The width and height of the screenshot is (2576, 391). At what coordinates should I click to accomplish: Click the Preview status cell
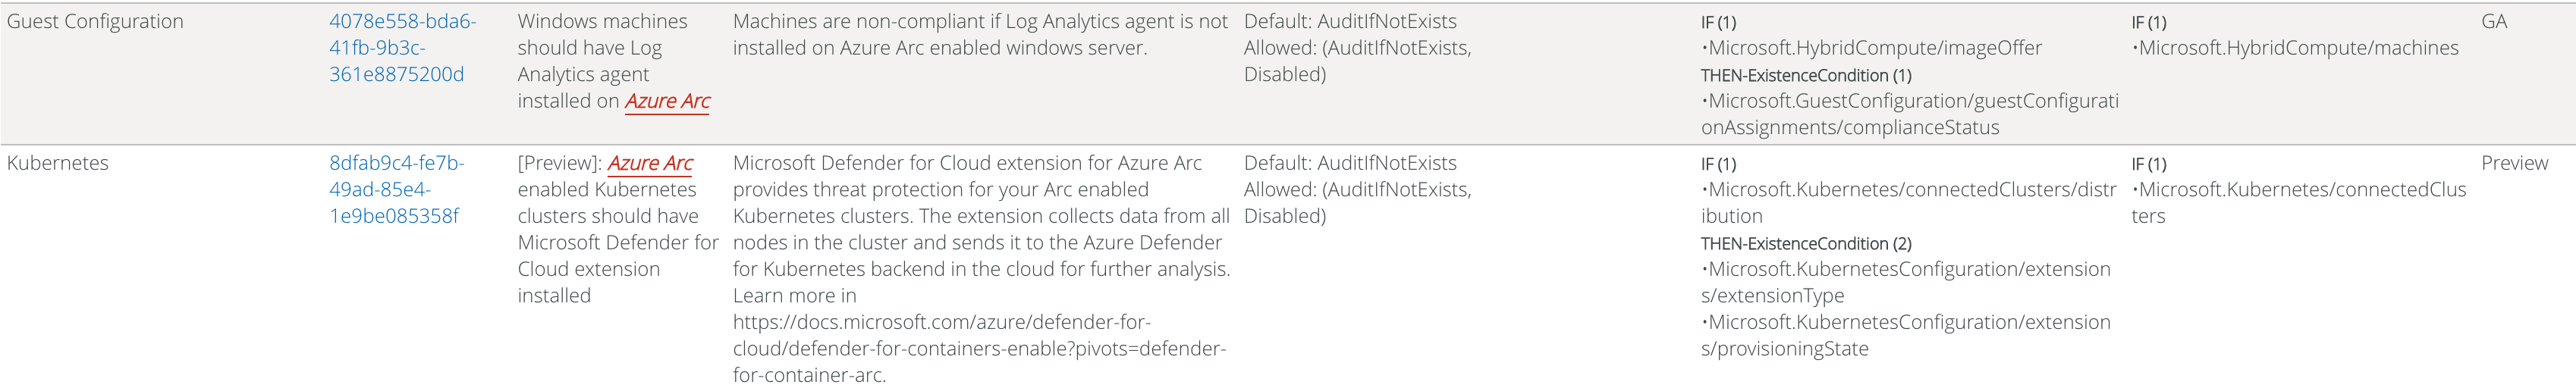coord(2514,163)
